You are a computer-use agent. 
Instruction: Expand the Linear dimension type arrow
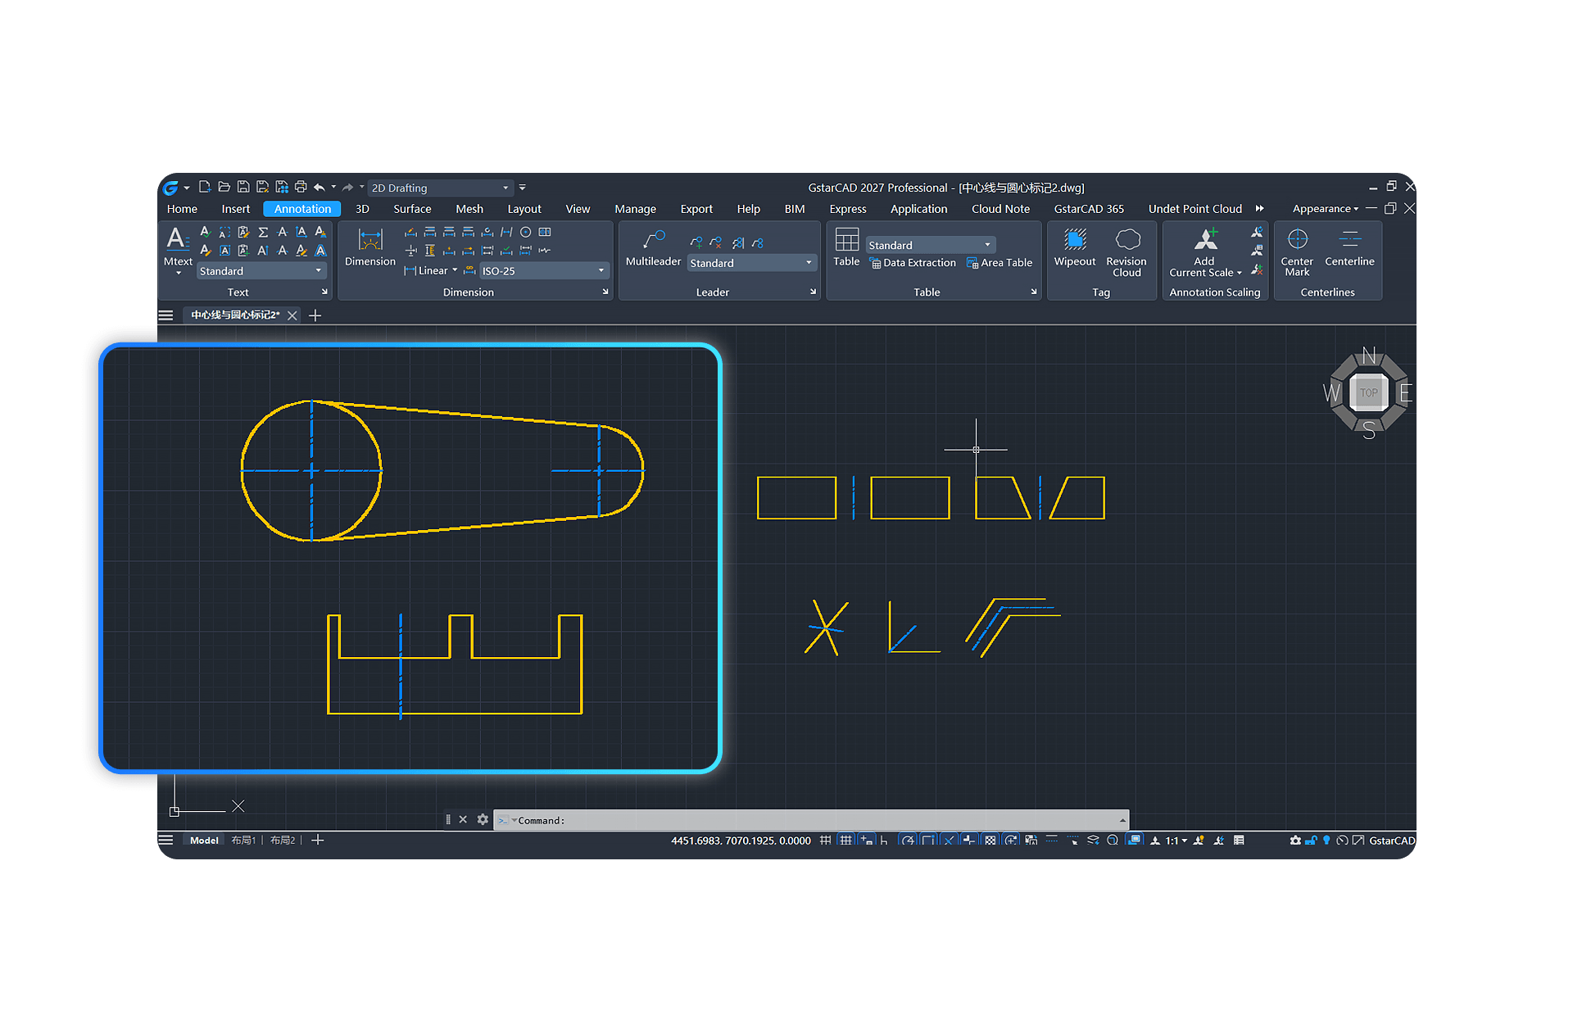coord(455,270)
